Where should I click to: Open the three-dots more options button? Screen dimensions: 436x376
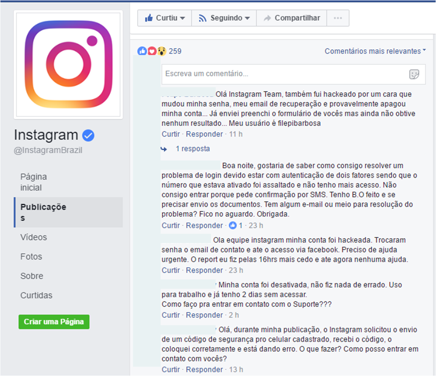(338, 18)
